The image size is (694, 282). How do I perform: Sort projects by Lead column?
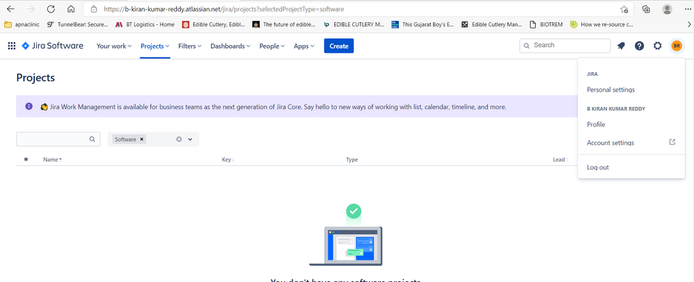pyautogui.click(x=561, y=159)
